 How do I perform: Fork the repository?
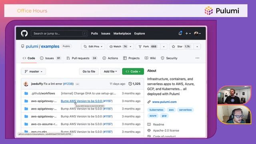click(x=148, y=46)
